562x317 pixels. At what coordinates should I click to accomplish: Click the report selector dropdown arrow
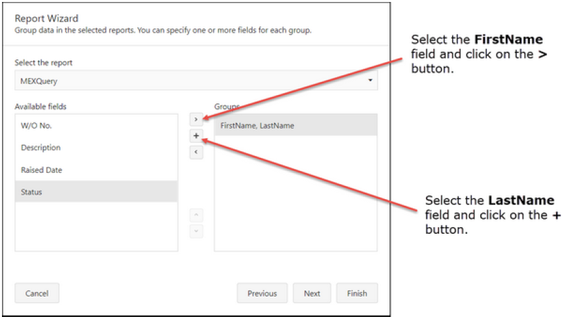pos(370,81)
